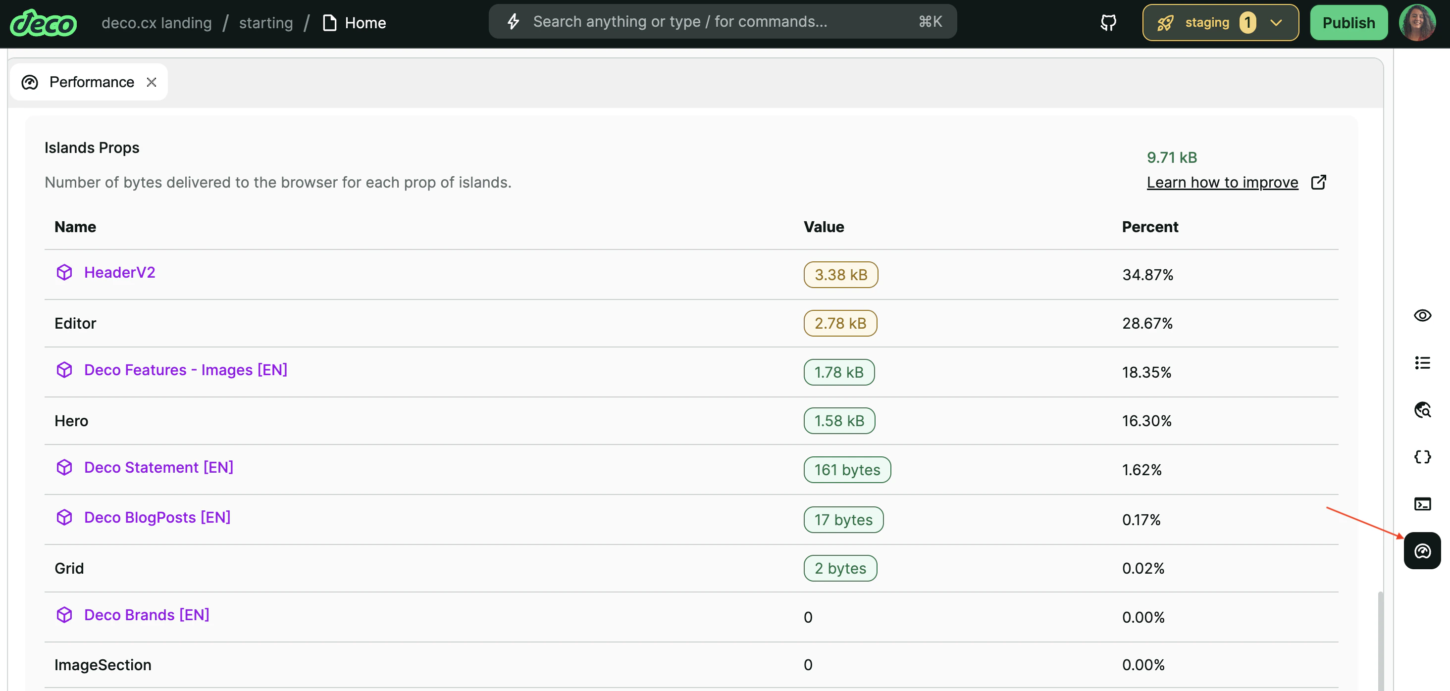
Task: Click external link icon beside Learn how
Action: pos(1318,182)
